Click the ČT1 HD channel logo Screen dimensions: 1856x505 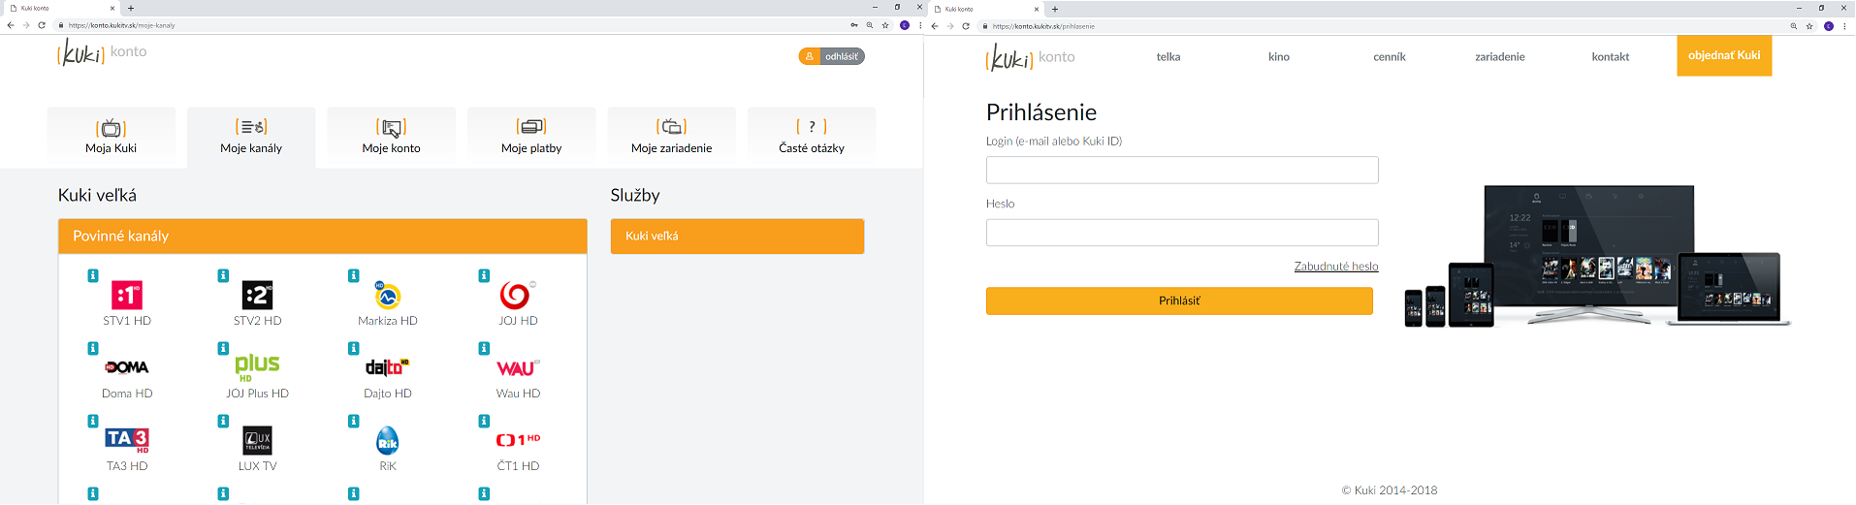pos(518,440)
